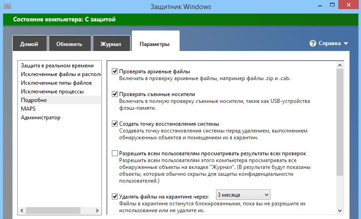Screen dimensions: 361x219
Task: Click the help question mark icon
Action: tap(313, 43)
